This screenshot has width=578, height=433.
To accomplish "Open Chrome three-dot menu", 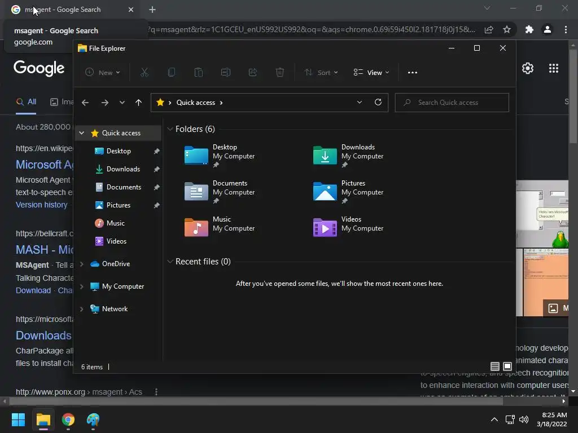I will [x=566, y=29].
